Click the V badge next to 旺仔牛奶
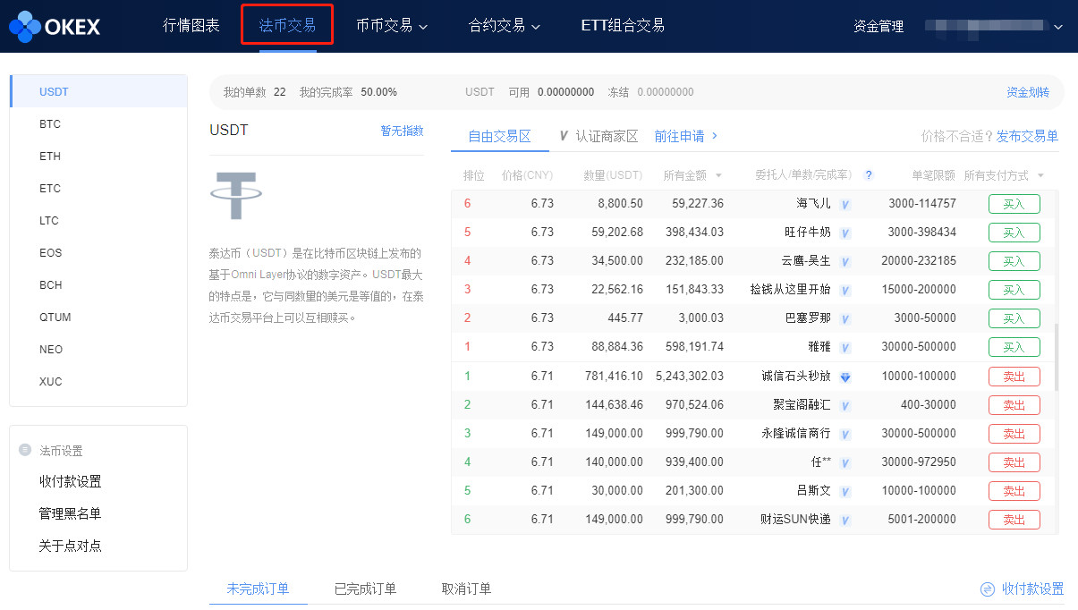 [x=845, y=233]
